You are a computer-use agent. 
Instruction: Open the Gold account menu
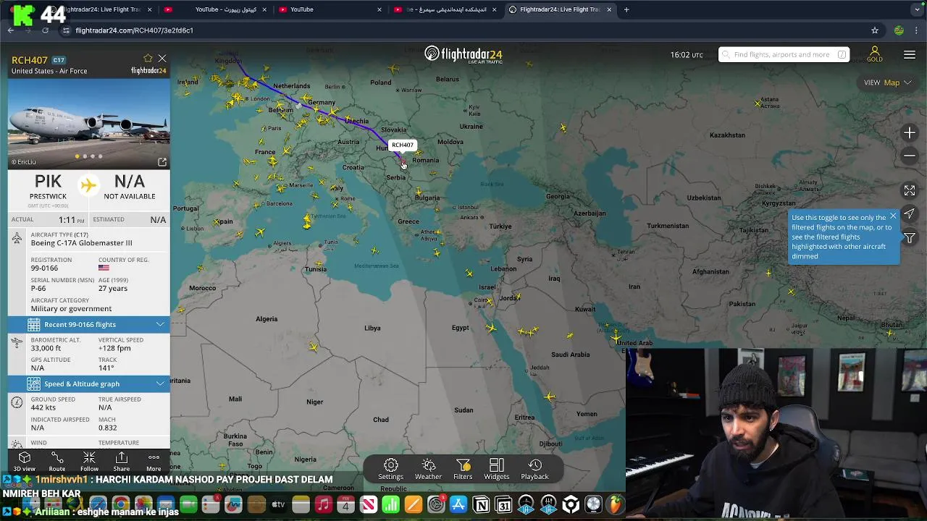coord(874,54)
